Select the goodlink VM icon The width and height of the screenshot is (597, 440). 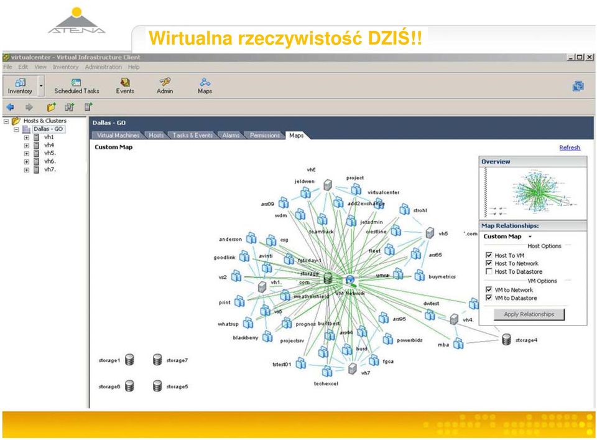coord(244,256)
